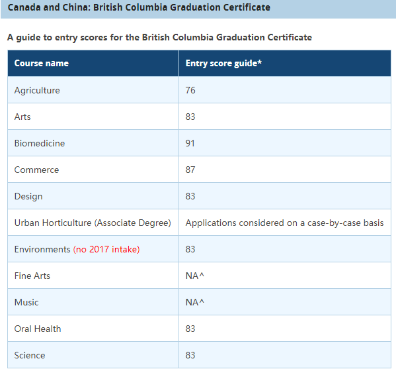396x371 pixels.
Task: Select the table caption heading text
Action: 159,38
